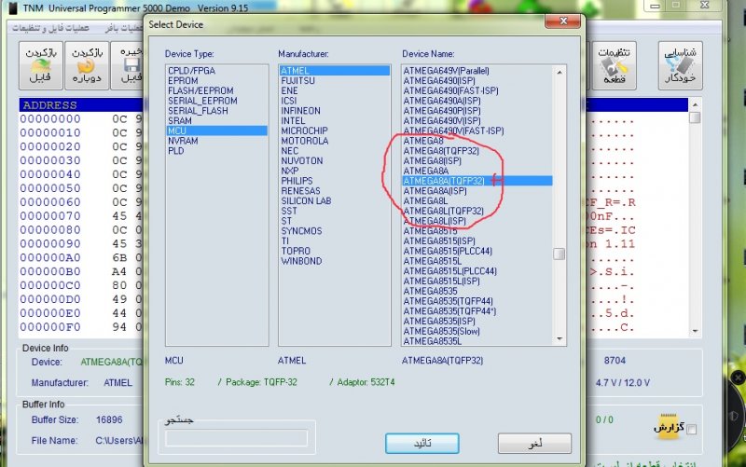Select ATMEGA8515L(ISP) device
746x467 pixels.
441,281
